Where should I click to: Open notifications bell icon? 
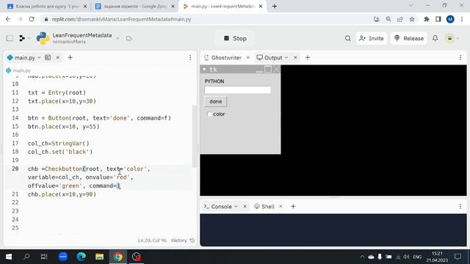[x=435, y=38]
